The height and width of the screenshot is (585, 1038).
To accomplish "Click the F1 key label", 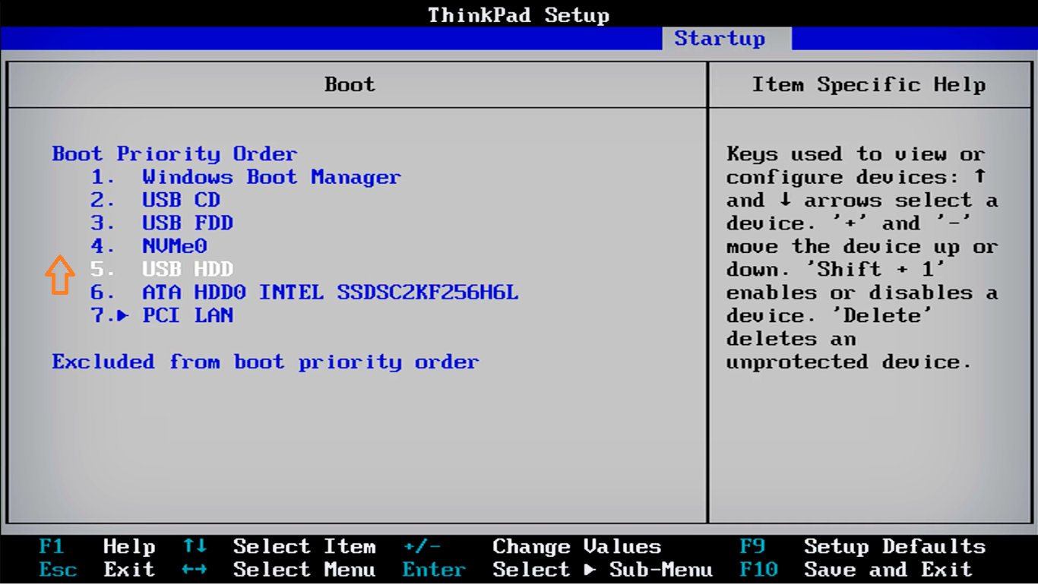I will (51, 546).
